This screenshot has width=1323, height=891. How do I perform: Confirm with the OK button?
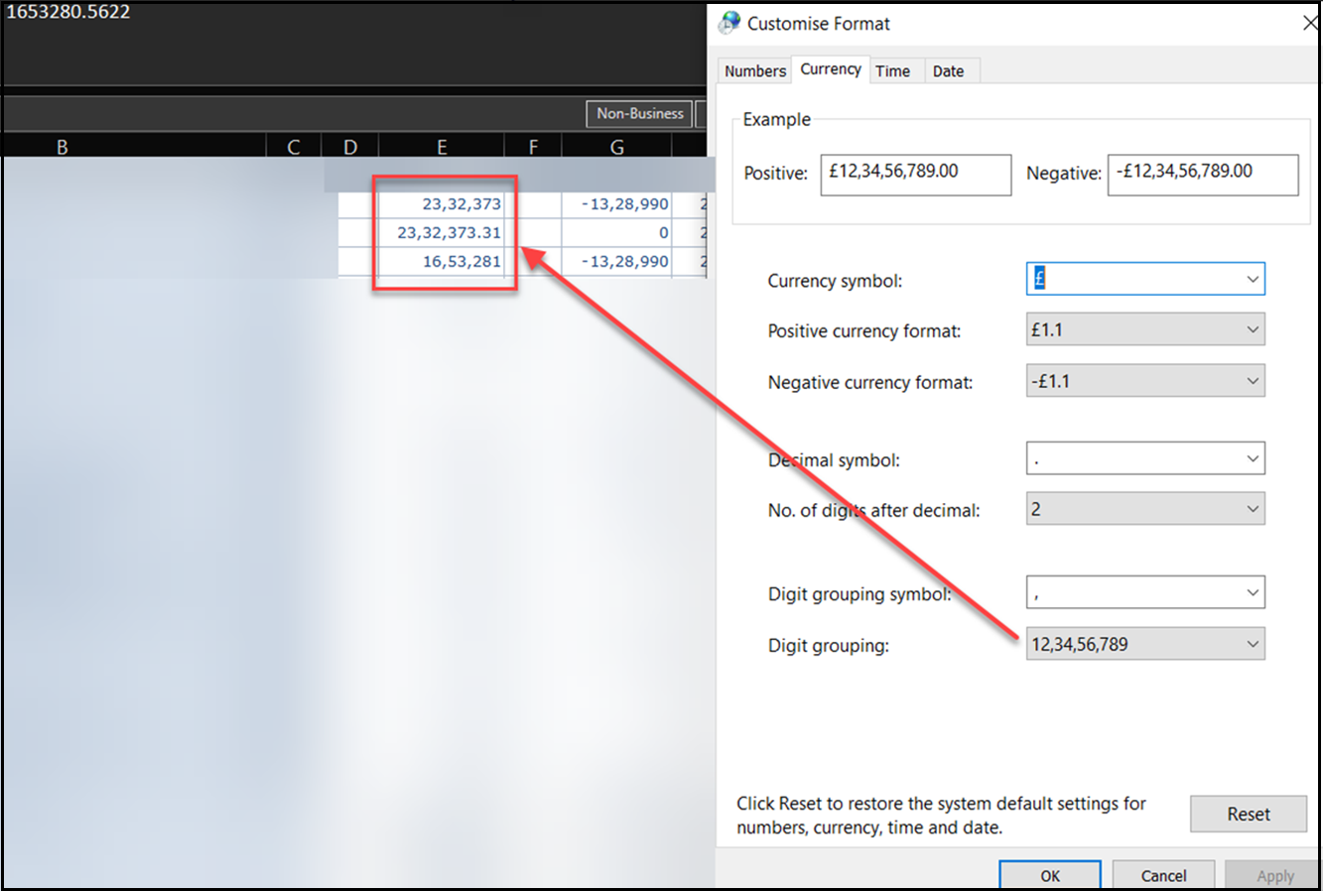pos(1050,875)
